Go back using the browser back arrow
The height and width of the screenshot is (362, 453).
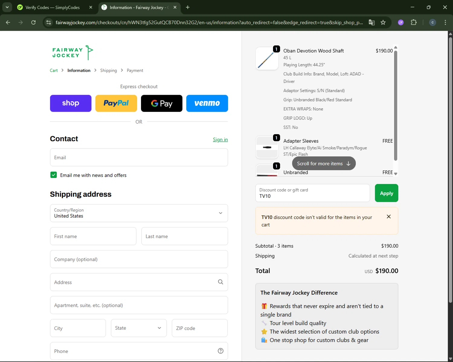pyautogui.click(x=8, y=22)
